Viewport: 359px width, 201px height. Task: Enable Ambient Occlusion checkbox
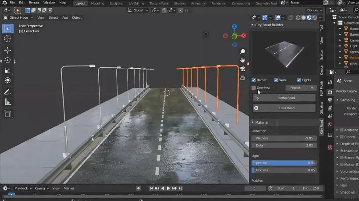(342, 130)
